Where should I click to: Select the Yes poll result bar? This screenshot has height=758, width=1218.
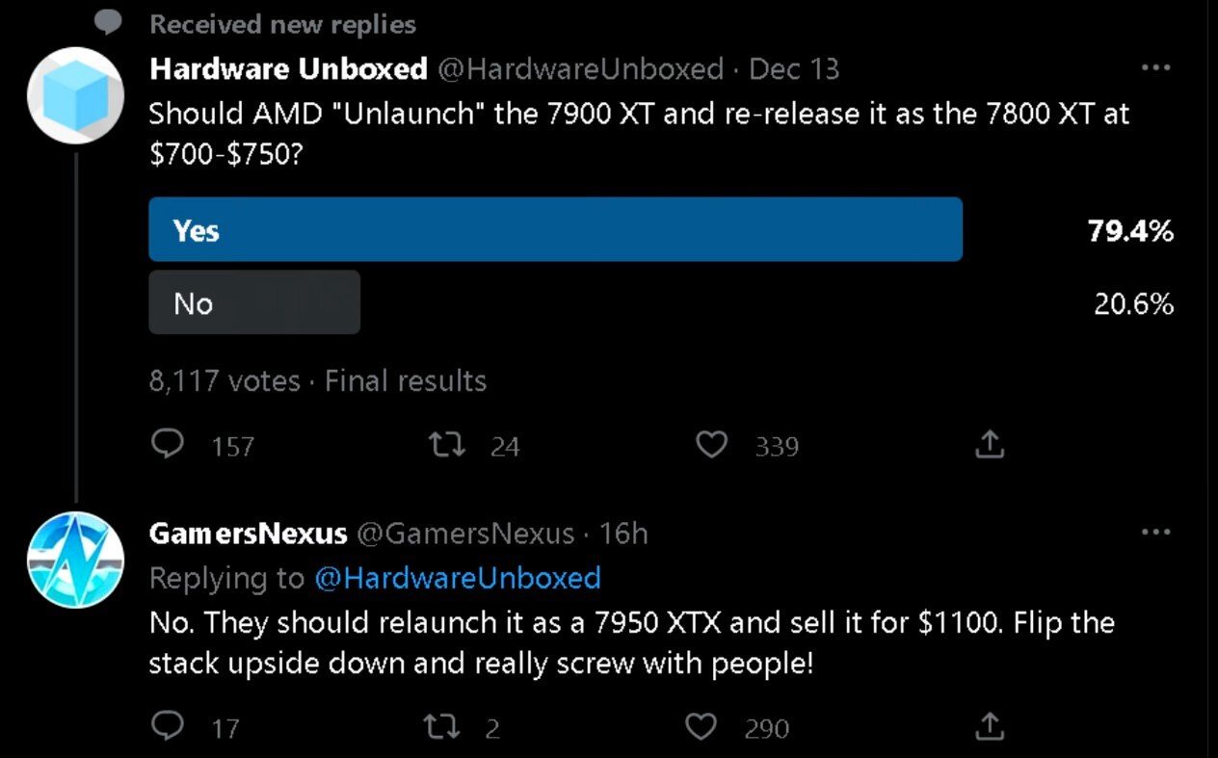click(555, 229)
